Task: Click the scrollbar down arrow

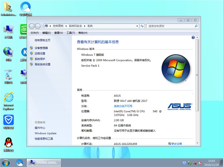Action: pyautogui.click(x=197, y=143)
